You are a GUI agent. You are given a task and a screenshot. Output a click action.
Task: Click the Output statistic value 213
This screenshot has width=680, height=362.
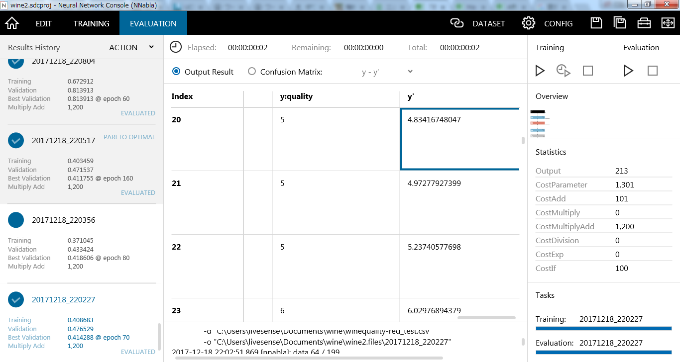click(x=622, y=171)
